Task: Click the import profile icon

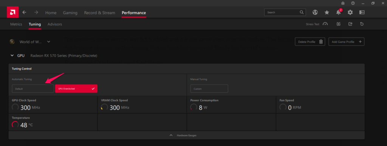Action: (339, 24)
